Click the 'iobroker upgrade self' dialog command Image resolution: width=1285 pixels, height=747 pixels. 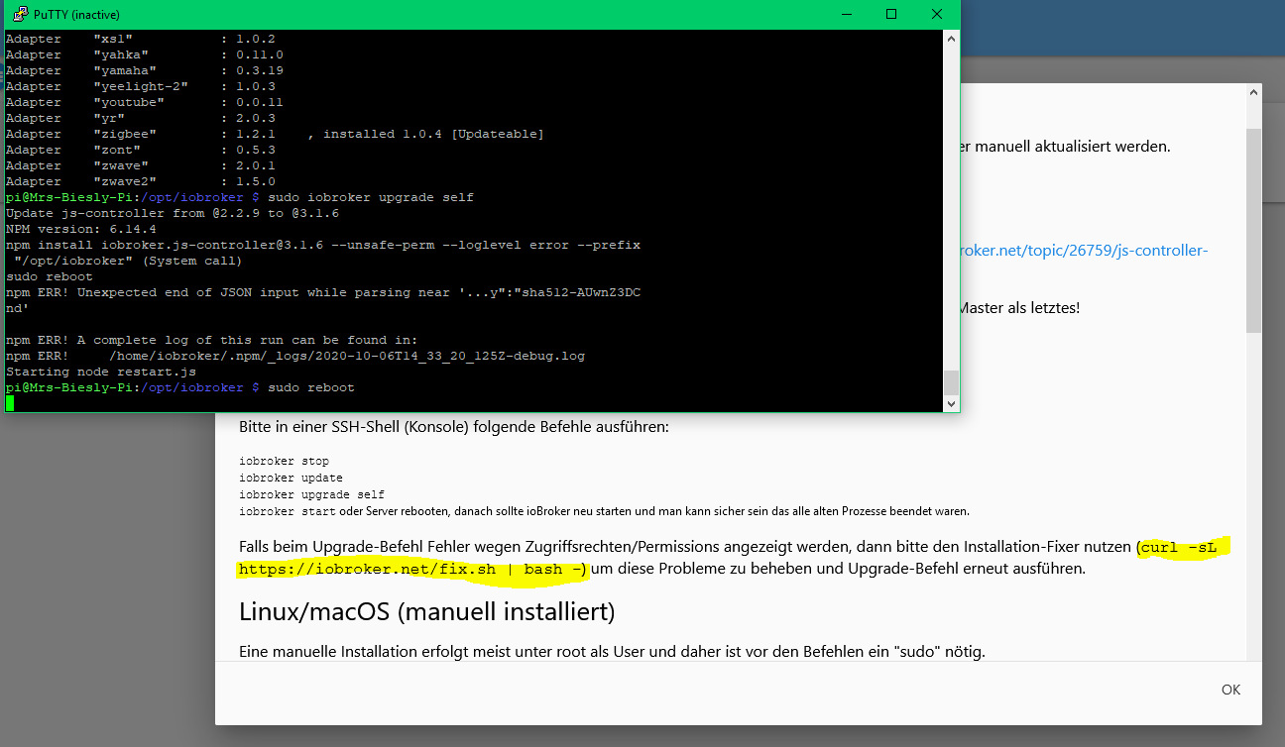[x=311, y=494]
